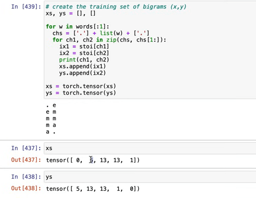Click the 'xs = torch.tensor(xs)' line

tap(81, 86)
